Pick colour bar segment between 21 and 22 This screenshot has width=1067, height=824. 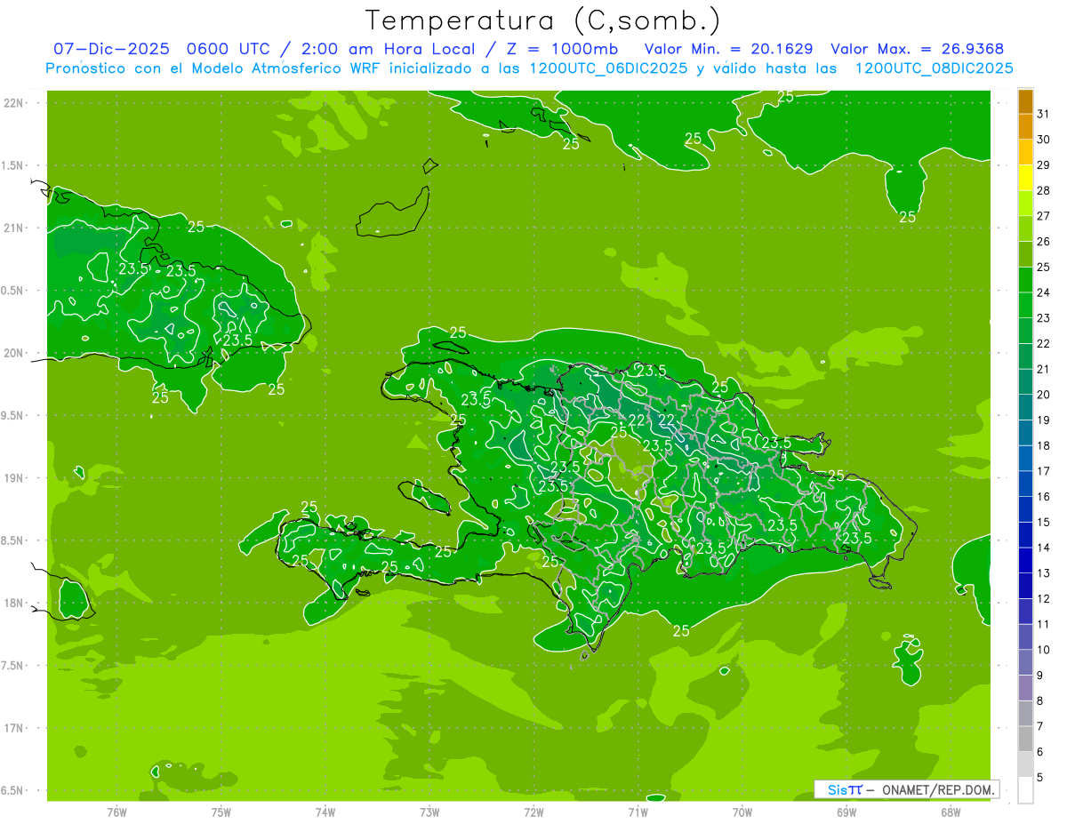[x=1025, y=356]
